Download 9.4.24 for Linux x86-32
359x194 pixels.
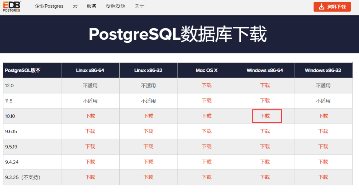[148, 162]
